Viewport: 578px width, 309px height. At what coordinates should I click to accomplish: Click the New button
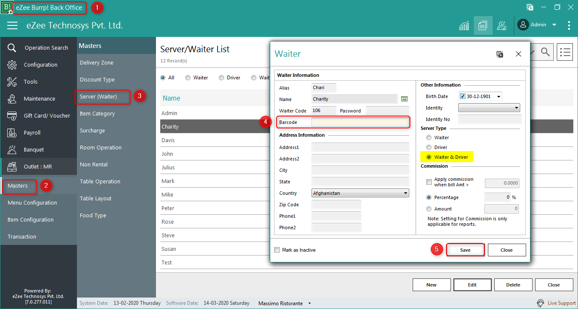point(431,285)
